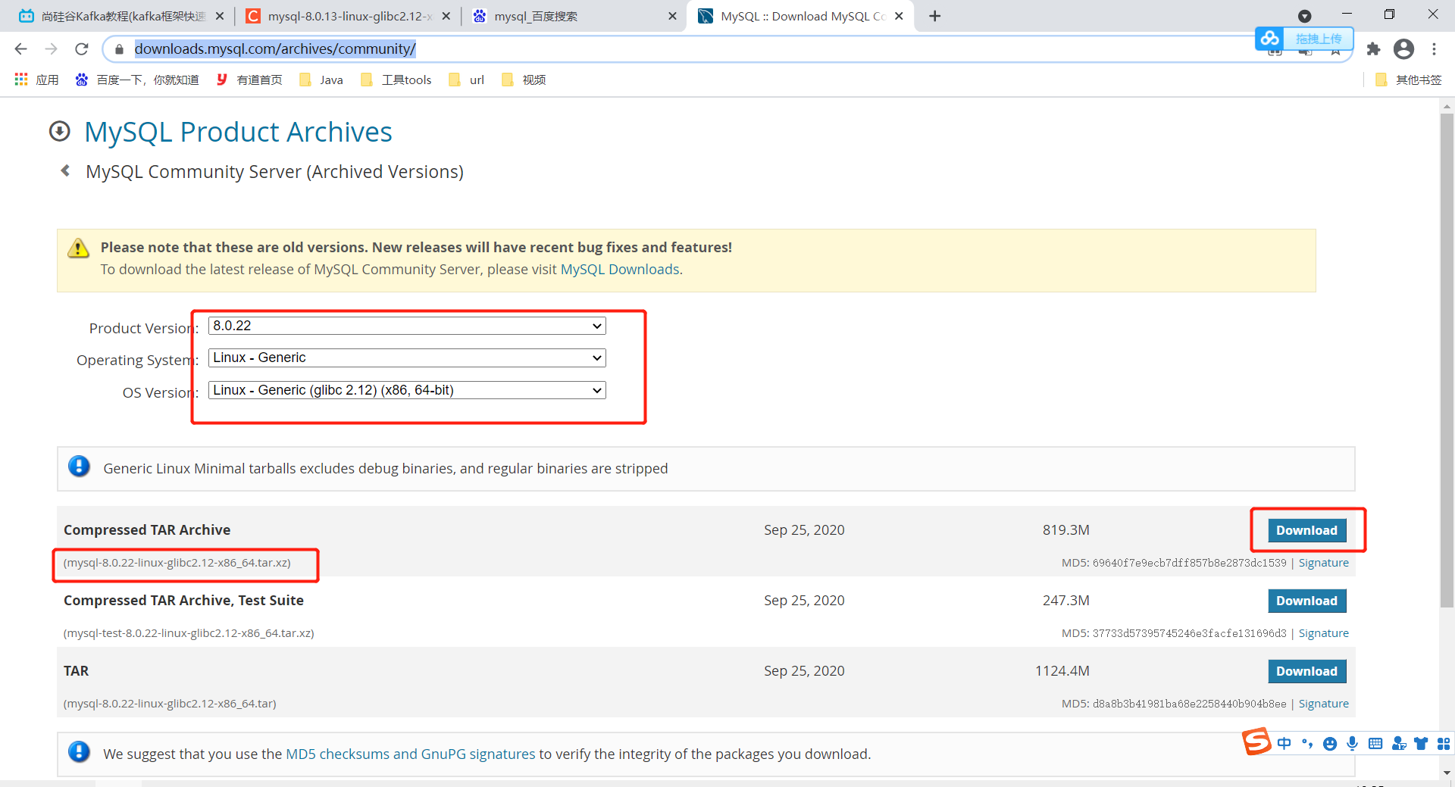Open the apps grid bookmark shortcut
The width and height of the screenshot is (1455, 787).
point(21,80)
